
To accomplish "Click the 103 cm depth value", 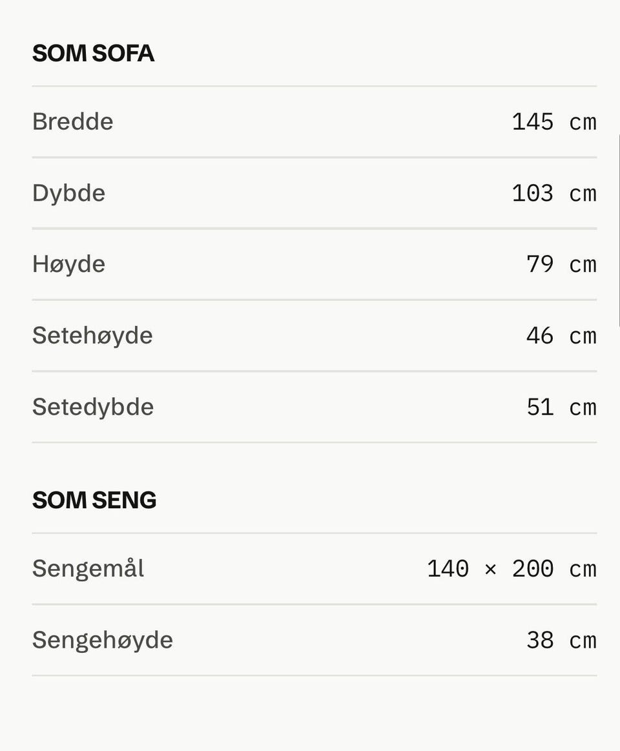I will [x=554, y=194].
